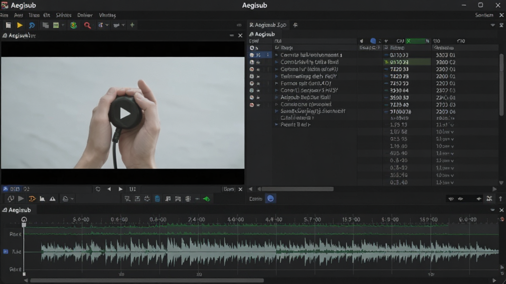Screen dimensions: 506x284
Task: Click the white new-file icon in top toolbar
Action: [x=8, y=25]
